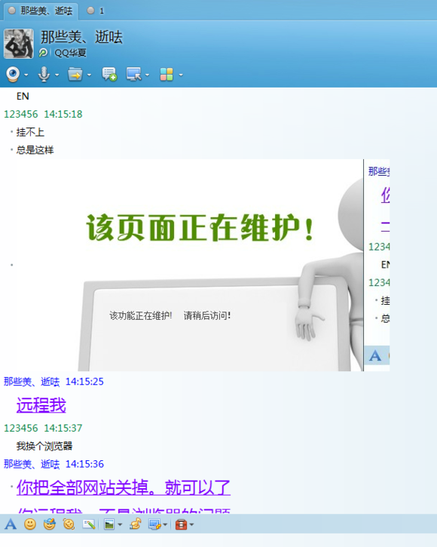Viewport: 437px width, 547px height.
Task: Start a video call with webcam icon
Action: point(13,74)
